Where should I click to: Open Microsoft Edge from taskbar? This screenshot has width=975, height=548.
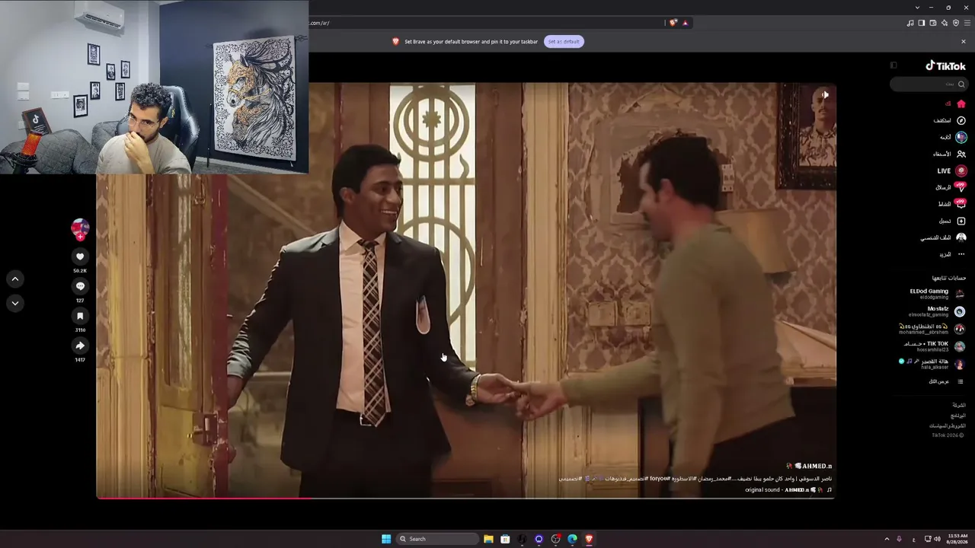(572, 539)
